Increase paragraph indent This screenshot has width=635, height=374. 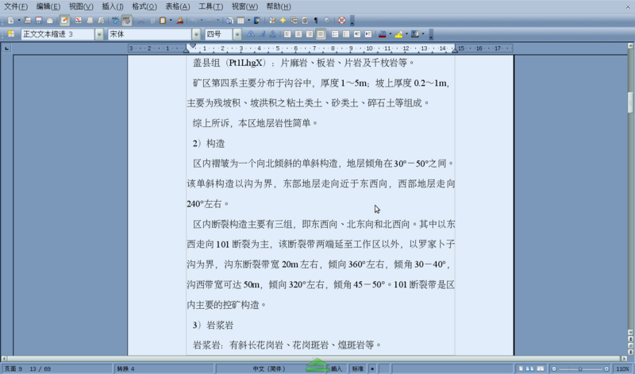point(368,34)
